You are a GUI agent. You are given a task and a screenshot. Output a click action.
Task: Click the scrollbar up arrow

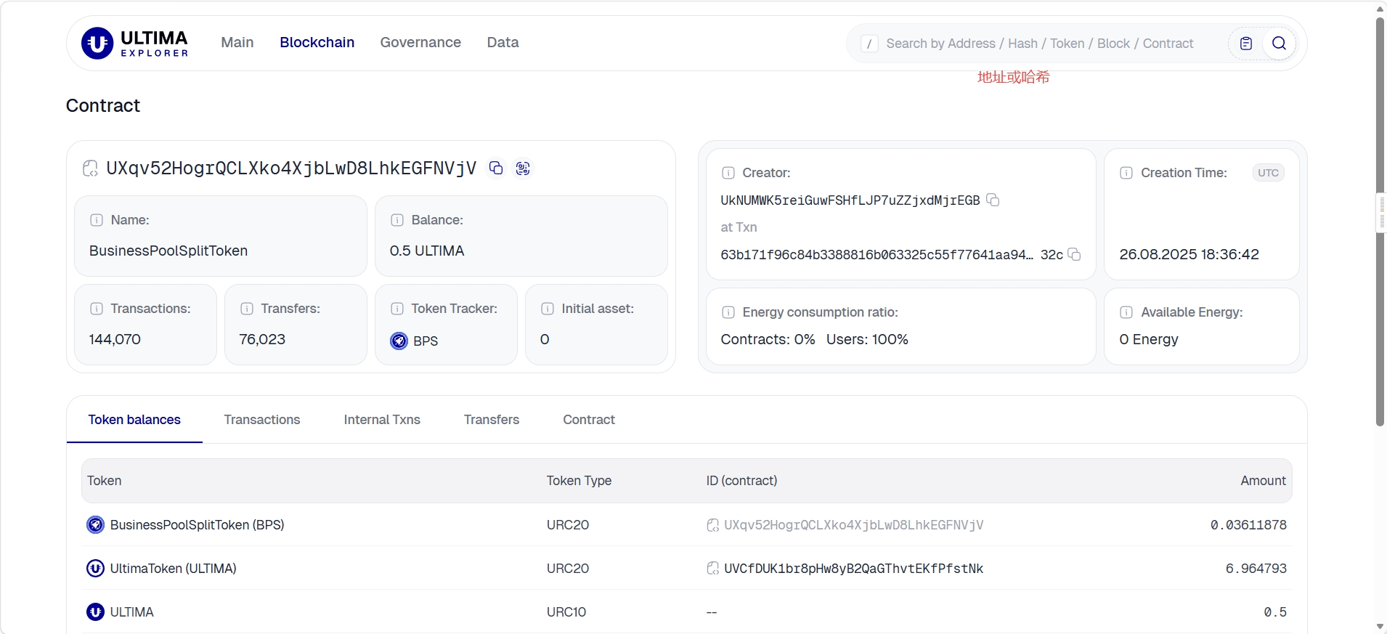coord(1380,9)
